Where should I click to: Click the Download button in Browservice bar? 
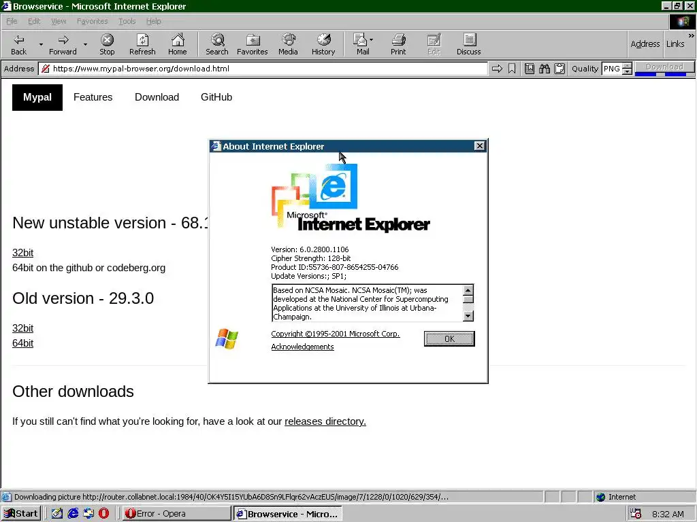664,67
